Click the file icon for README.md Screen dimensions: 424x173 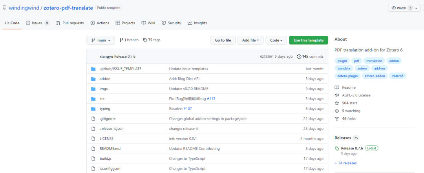tap(93, 149)
